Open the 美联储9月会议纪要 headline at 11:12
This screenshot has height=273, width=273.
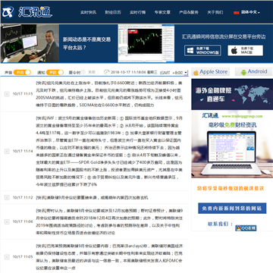[x=92, y=198]
